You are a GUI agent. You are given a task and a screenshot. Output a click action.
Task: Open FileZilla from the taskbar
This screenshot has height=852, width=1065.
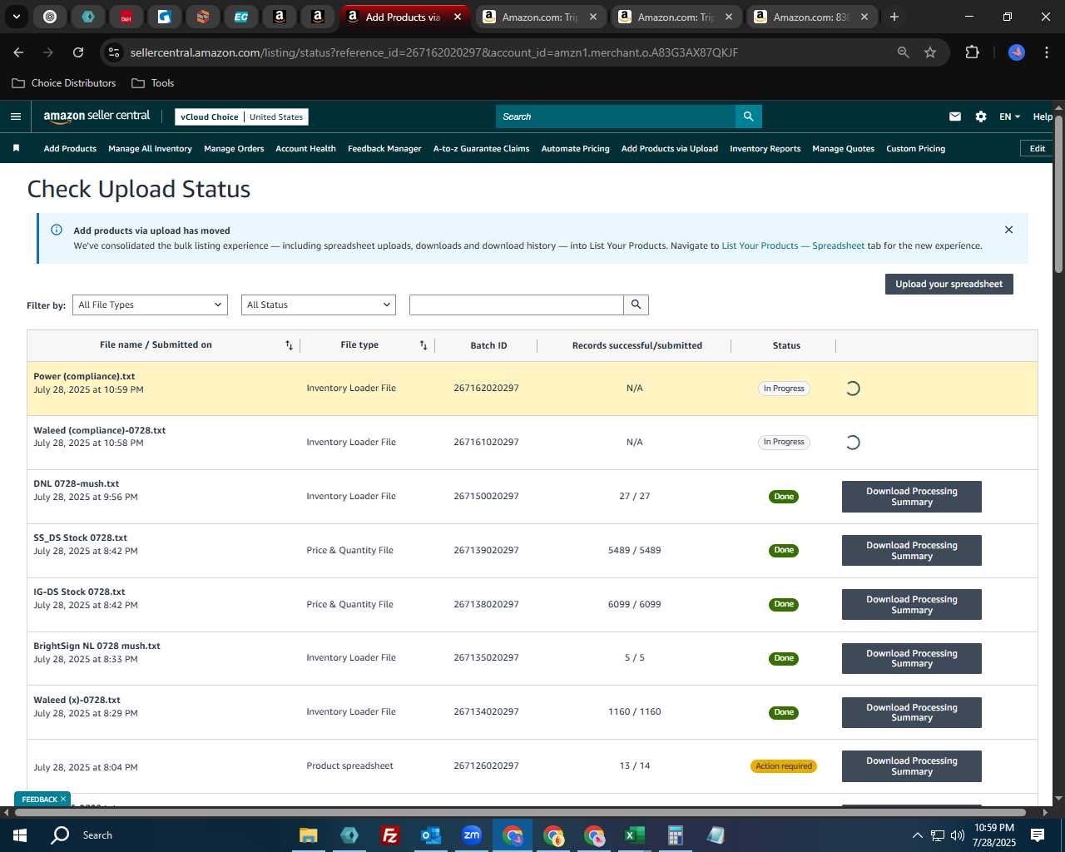pos(389,835)
